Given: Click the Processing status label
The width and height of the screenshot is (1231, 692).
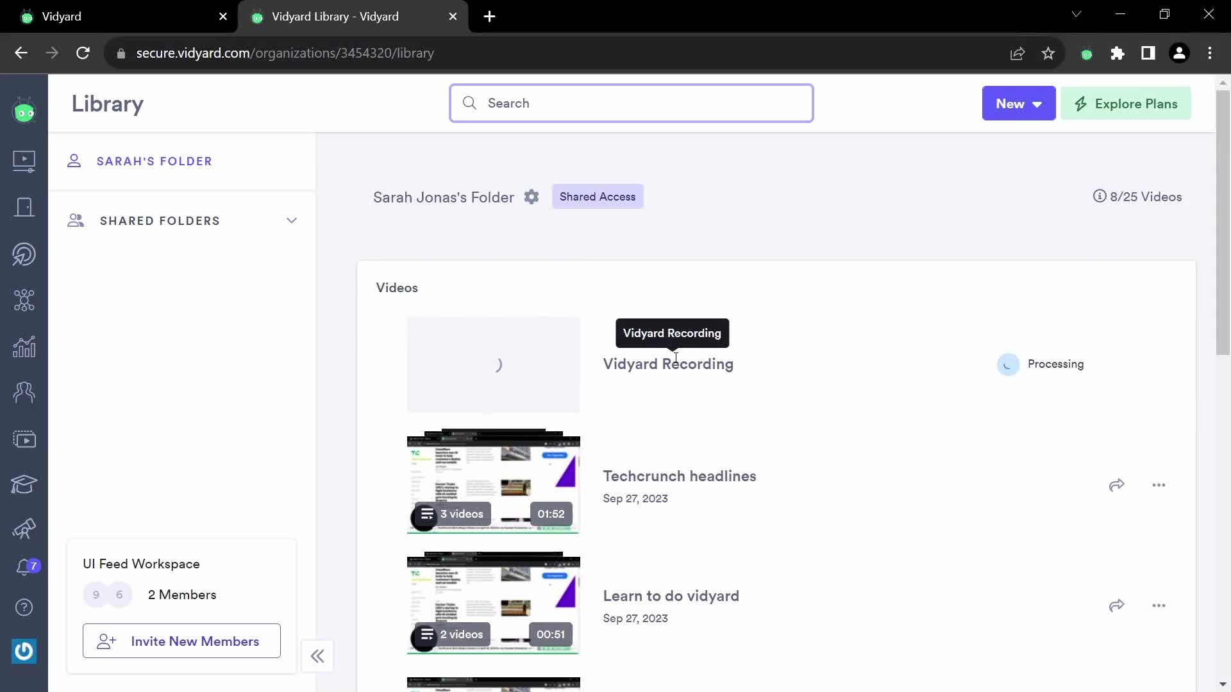Looking at the screenshot, I should [1055, 364].
